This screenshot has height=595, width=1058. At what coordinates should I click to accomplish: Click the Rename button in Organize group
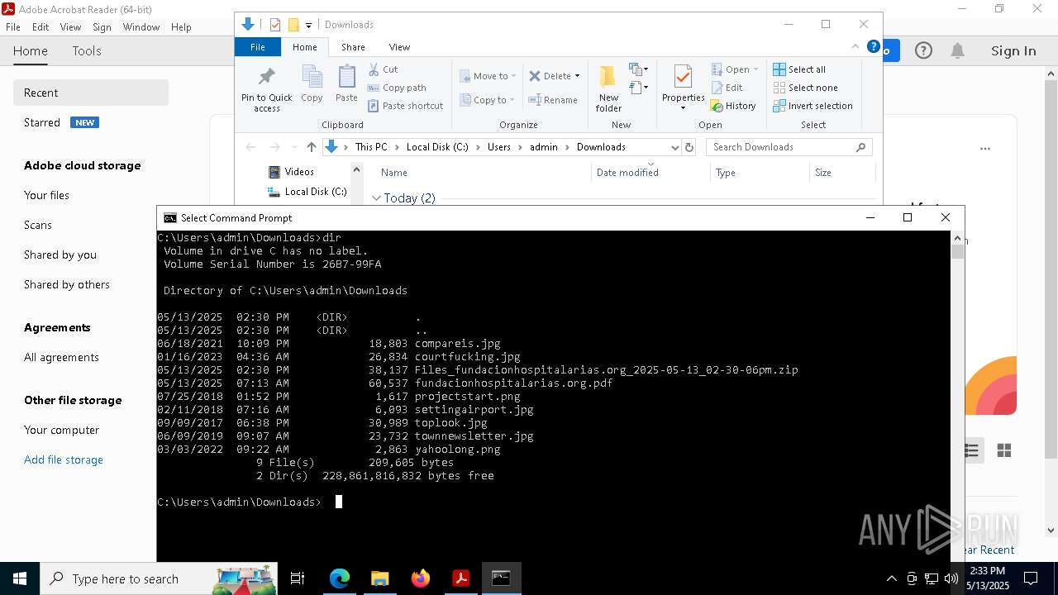553,100
